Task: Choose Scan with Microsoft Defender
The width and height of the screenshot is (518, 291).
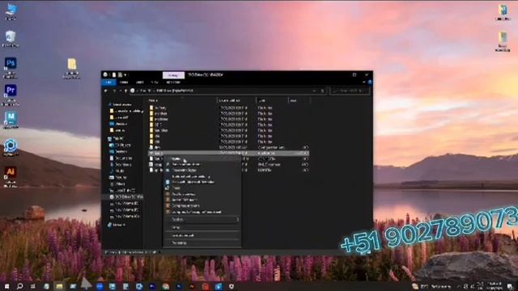Action: click(x=202, y=182)
